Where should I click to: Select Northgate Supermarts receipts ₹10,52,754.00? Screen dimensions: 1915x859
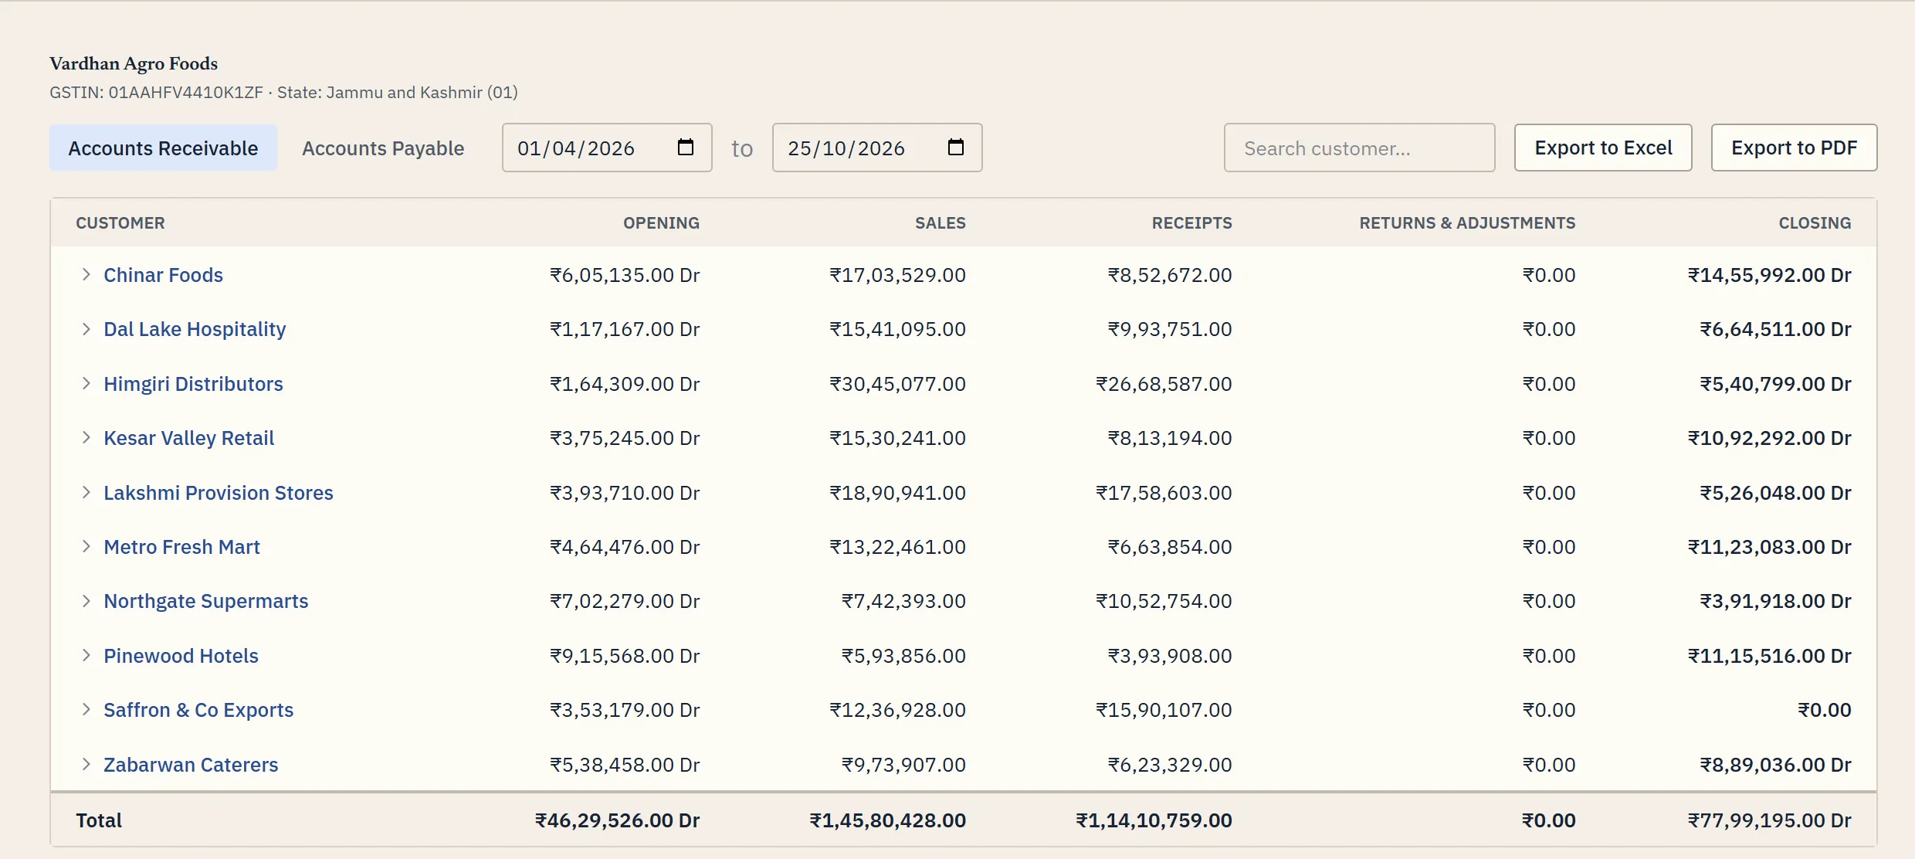point(1164,601)
